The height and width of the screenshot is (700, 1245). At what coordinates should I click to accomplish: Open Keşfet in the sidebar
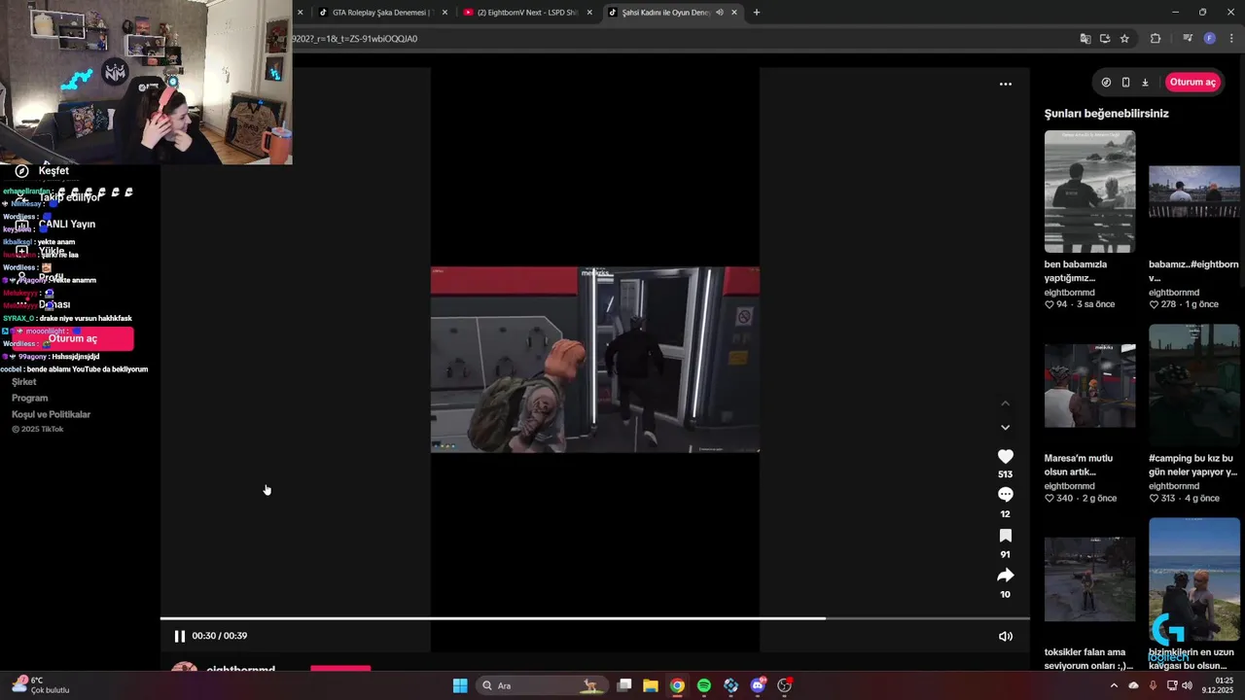click(x=53, y=171)
